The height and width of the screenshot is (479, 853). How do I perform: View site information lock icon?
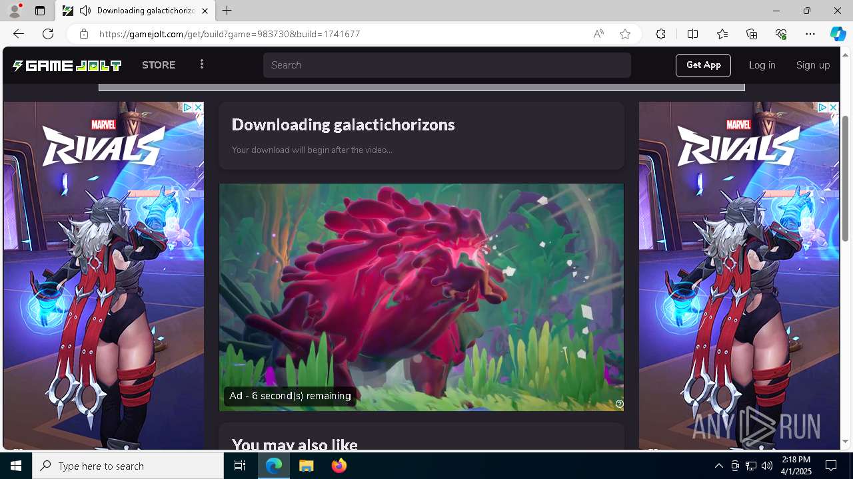pos(83,34)
